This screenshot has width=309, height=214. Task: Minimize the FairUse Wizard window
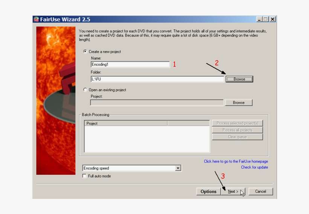[x=259, y=19]
